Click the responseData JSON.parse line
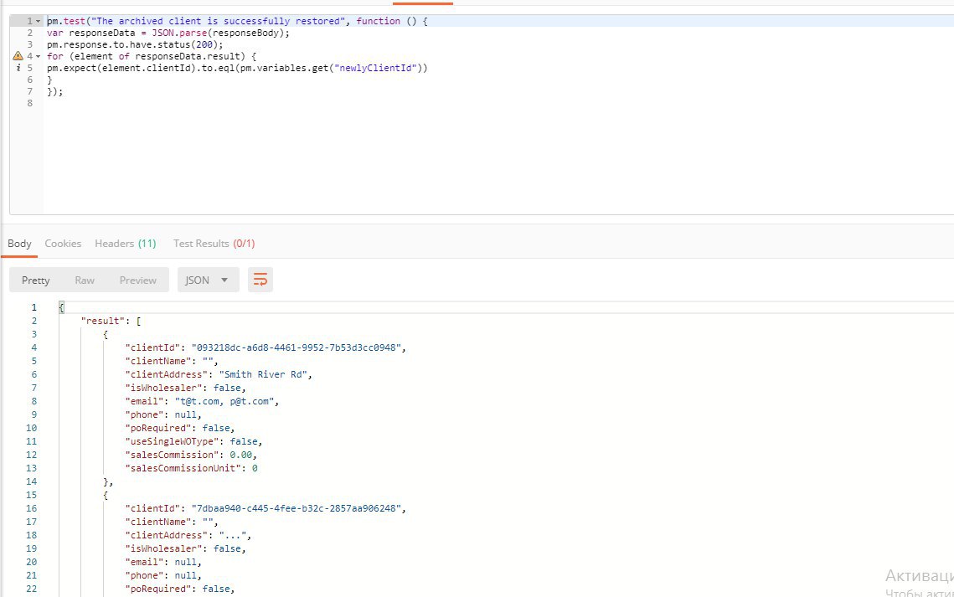This screenshot has height=597, width=954. (x=168, y=33)
